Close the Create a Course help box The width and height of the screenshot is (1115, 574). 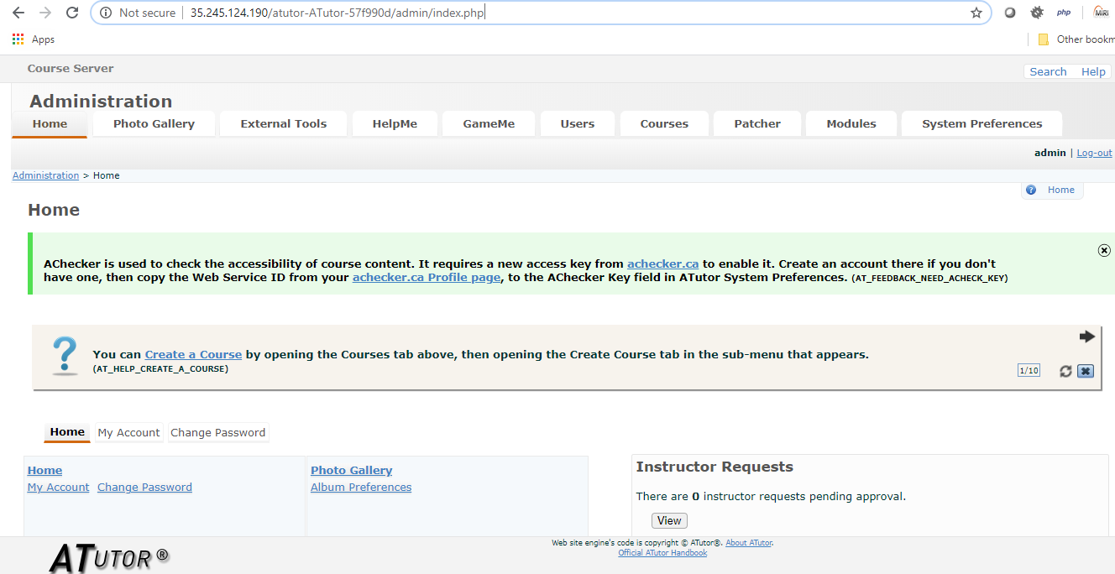point(1086,371)
